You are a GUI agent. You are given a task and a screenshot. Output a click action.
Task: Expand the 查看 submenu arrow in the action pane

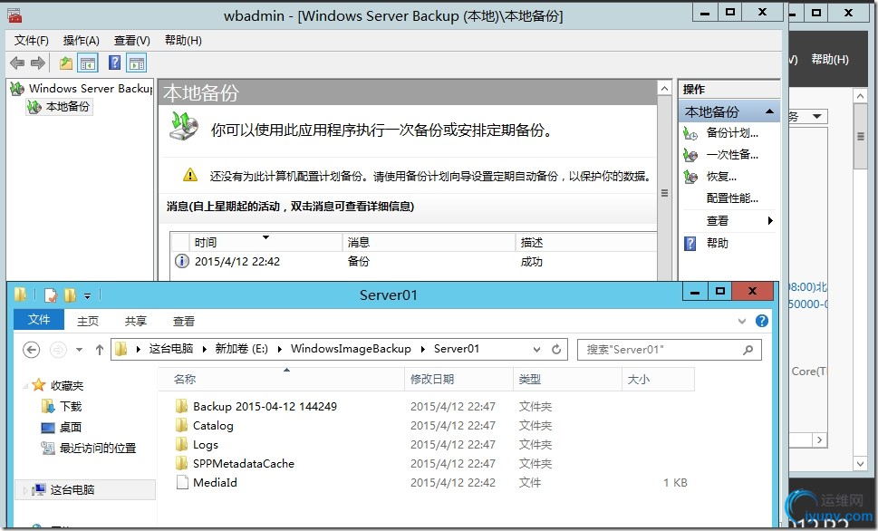coord(770,221)
